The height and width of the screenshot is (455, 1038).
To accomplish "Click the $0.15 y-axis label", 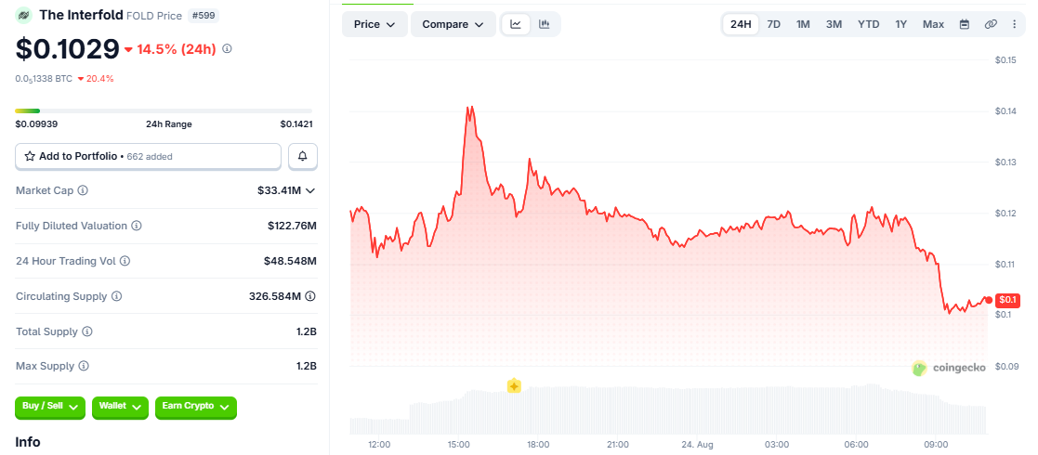I will pos(1005,60).
